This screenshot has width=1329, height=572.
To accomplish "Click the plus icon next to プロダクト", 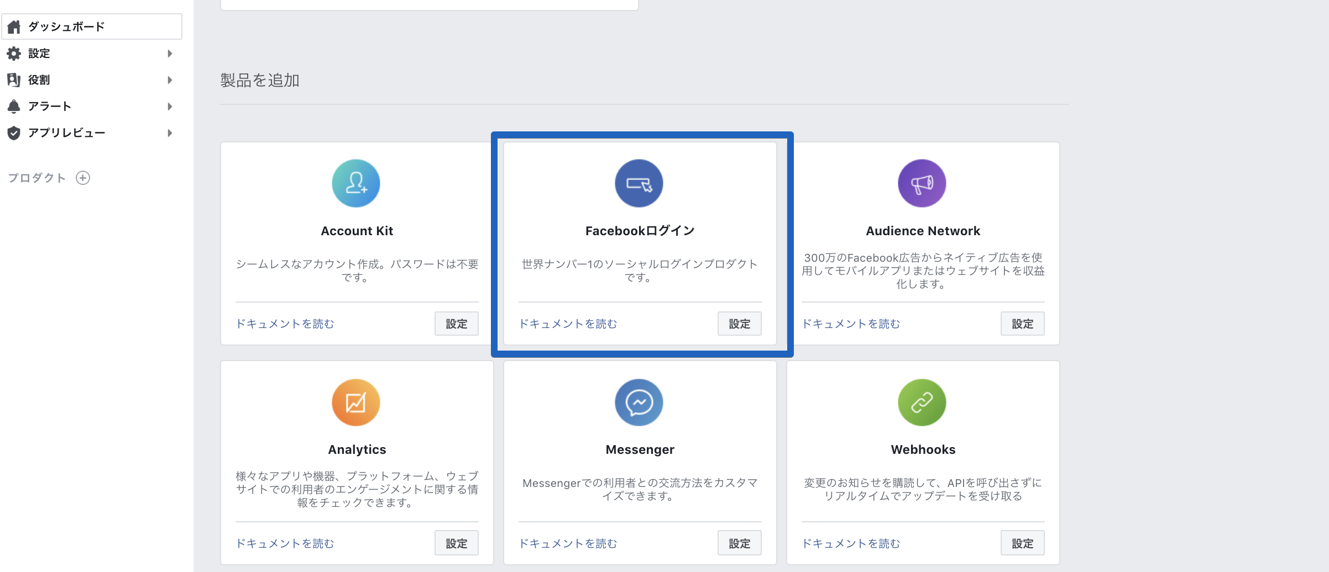I will click(x=83, y=177).
